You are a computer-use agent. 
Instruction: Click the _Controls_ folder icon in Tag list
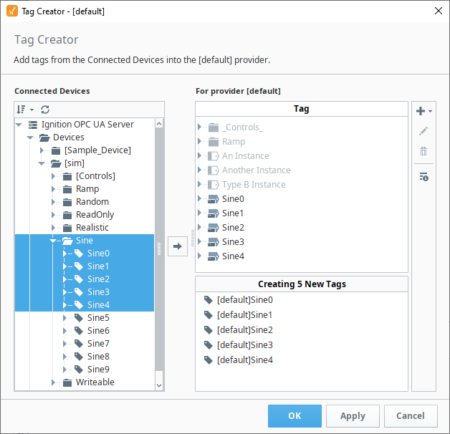(x=214, y=127)
